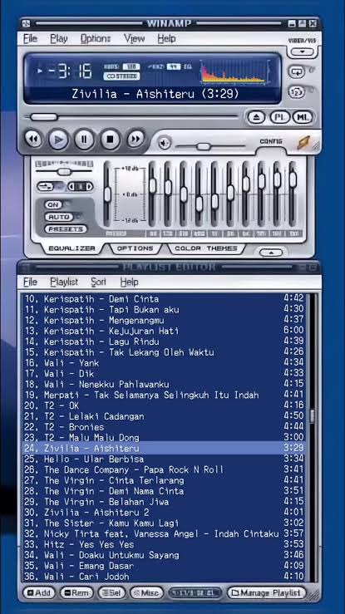Open the Help menu in main window
Screen dimensions: 345x614
(x=166, y=38)
